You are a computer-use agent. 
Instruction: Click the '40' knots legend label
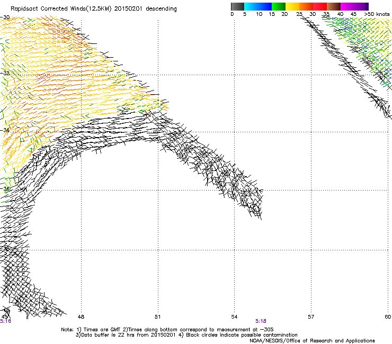pyautogui.click(x=340, y=14)
